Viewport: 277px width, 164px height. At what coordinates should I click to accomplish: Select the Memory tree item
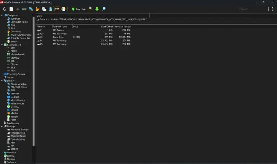pos(14,58)
